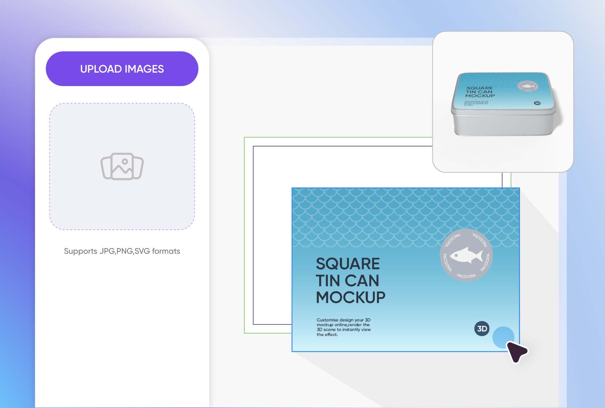Click the blank white canvas inside the frame

click(x=326, y=166)
